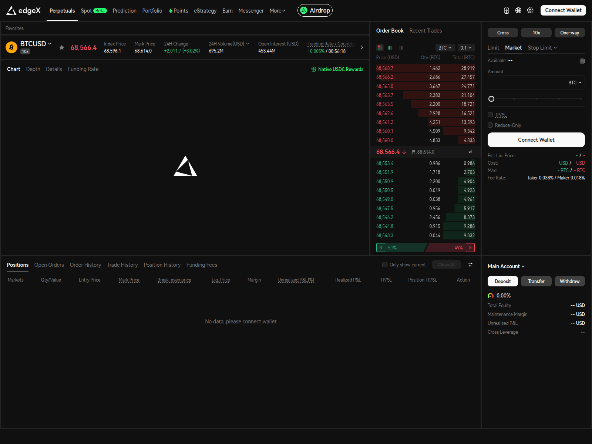Click the Deposit button
The height and width of the screenshot is (444, 592).
[502, 281]
